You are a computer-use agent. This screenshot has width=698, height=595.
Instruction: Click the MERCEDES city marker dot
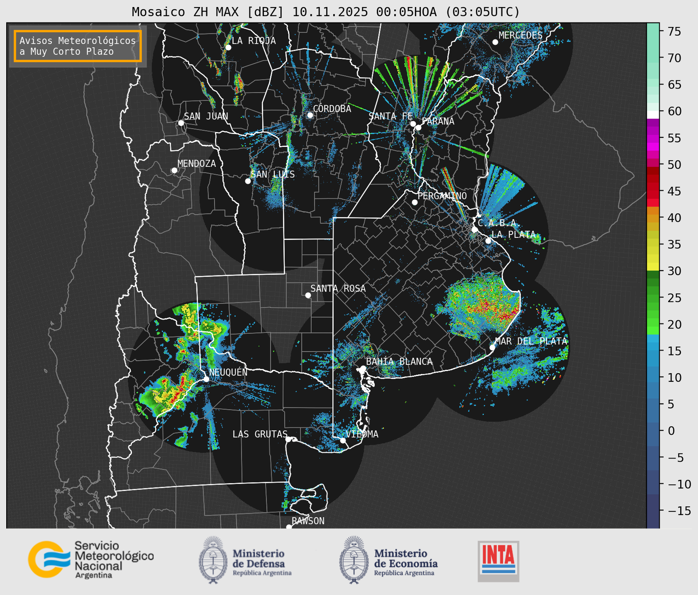click(495, 42)
